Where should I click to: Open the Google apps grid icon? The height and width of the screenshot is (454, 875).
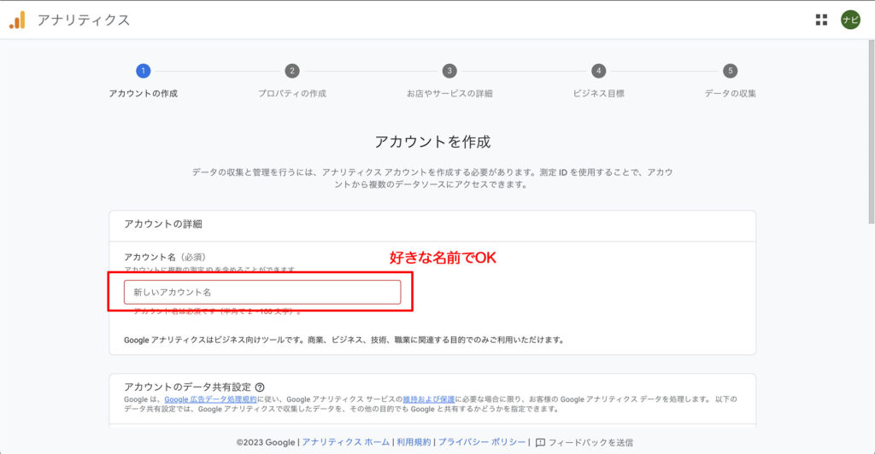(821, 20)
